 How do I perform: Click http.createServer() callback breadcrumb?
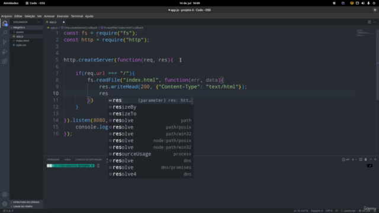[x=81, y=28]
